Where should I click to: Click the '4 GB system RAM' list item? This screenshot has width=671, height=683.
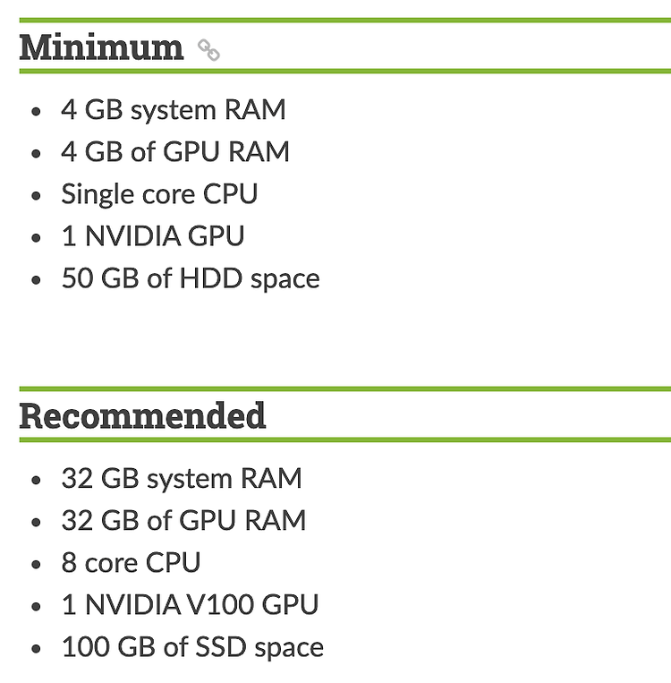tap(174, 109)
